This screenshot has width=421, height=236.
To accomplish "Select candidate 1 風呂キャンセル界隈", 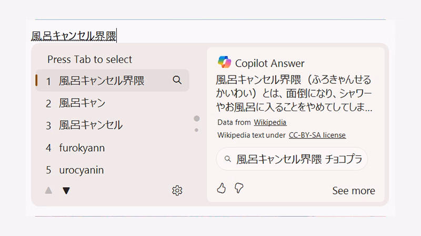I will (x=102, y=81).
